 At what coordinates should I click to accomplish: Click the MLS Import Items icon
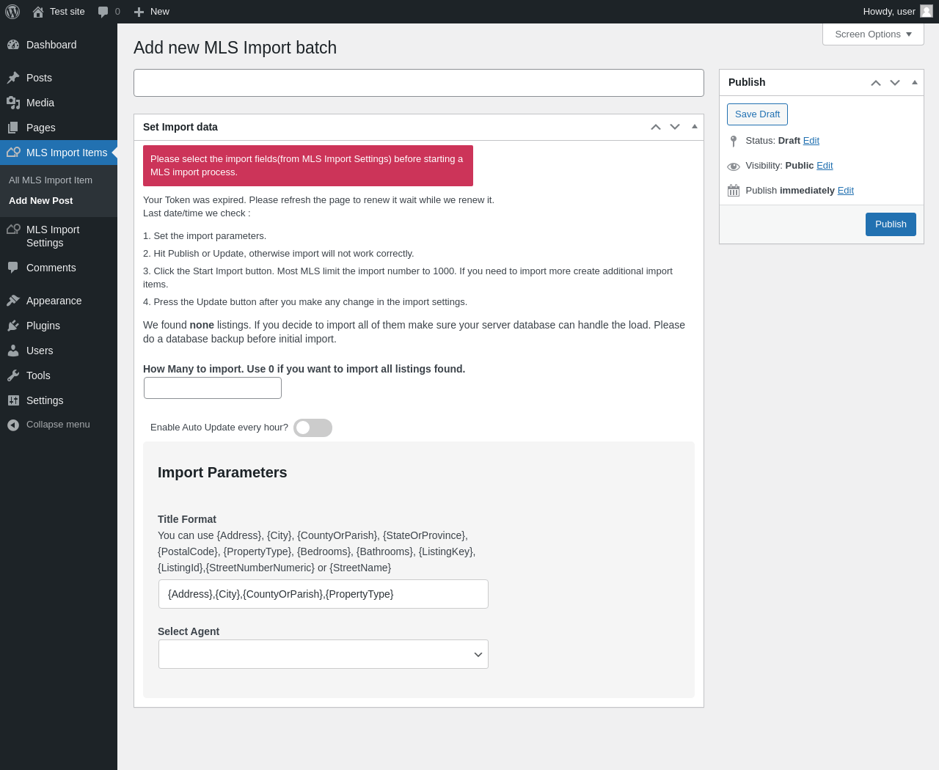13,153
